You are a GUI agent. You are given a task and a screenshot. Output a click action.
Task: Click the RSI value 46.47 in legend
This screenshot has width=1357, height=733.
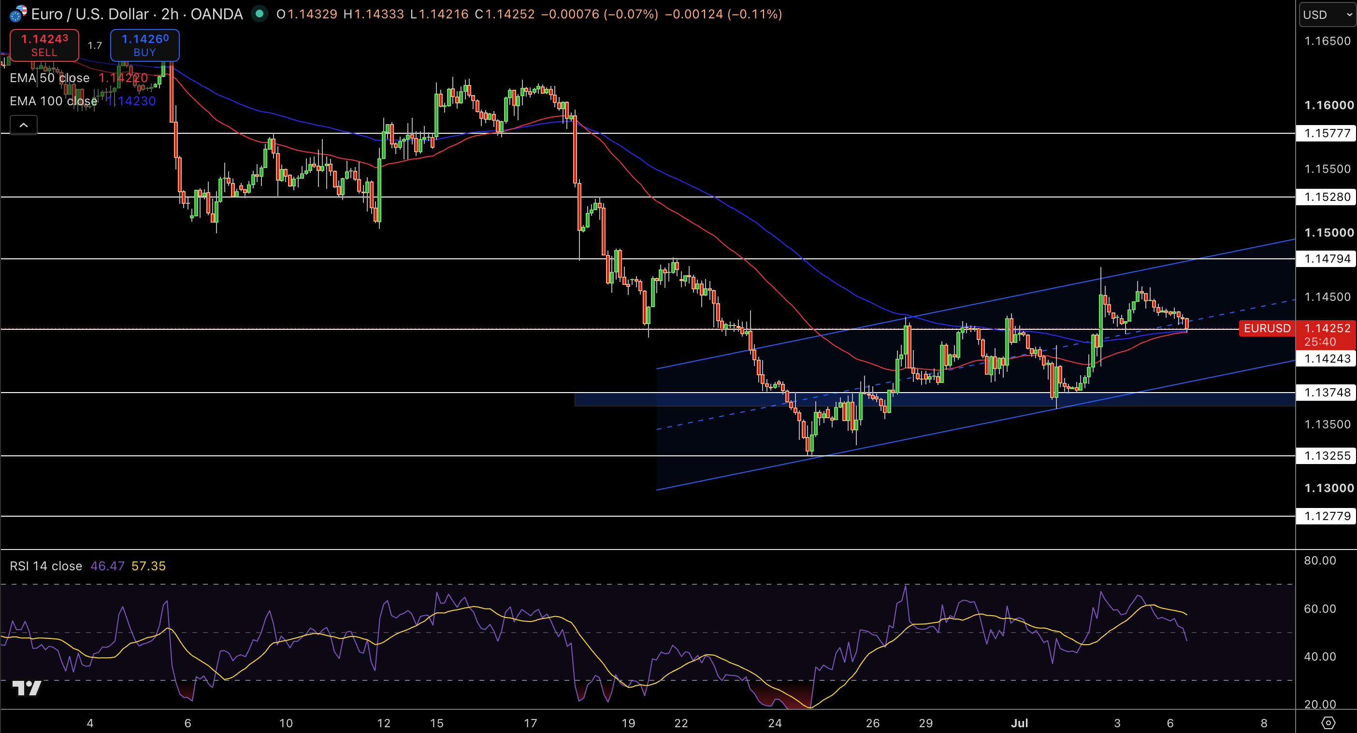(x=107, y=566)
